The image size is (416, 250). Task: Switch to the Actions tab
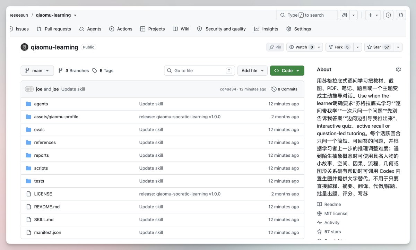[121, 29]
